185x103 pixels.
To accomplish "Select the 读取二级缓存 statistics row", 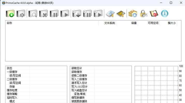I will click(101, 75).
